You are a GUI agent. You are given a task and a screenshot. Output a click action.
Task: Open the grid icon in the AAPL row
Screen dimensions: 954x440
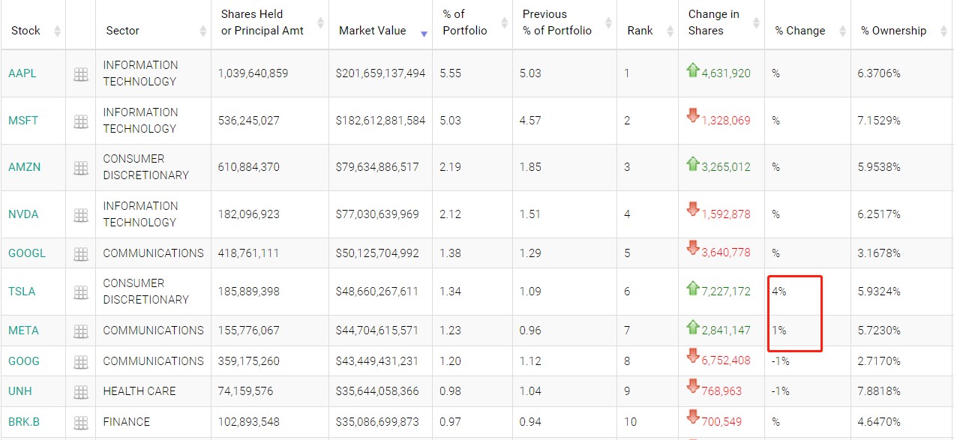tap(81, 74)
